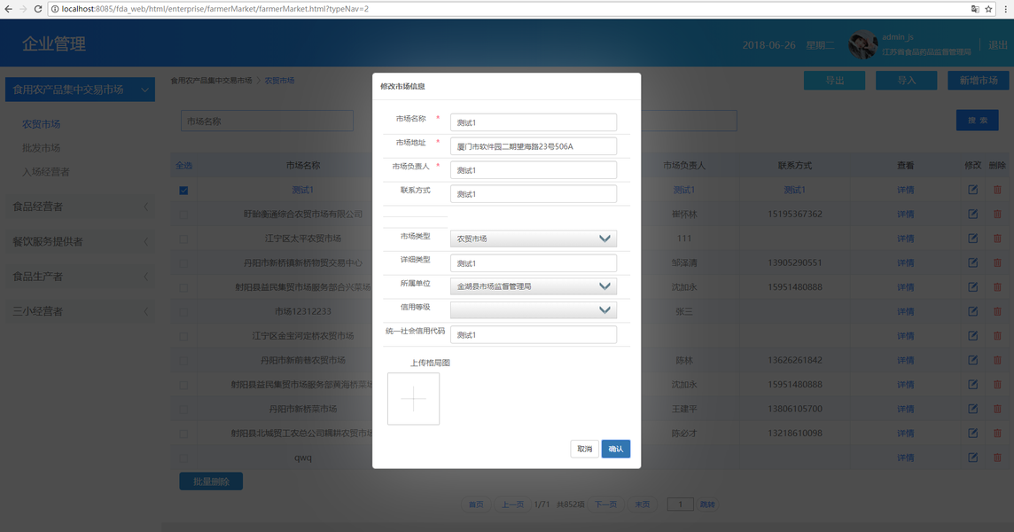The width and height of the screenshot is (1014, 532).
Task: Click the 市场名称 input in the dialog
Action: (x=533, y=122)
